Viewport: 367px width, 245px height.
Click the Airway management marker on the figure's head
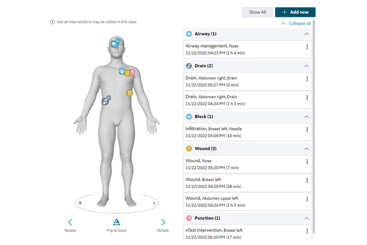115,44
